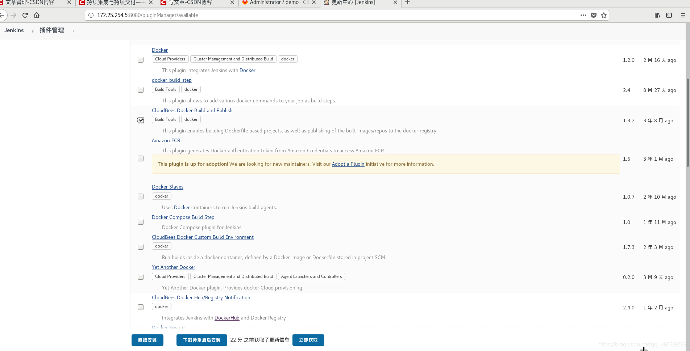
Task: Open the page actions three-dot menu
Action: pos(583,15)
